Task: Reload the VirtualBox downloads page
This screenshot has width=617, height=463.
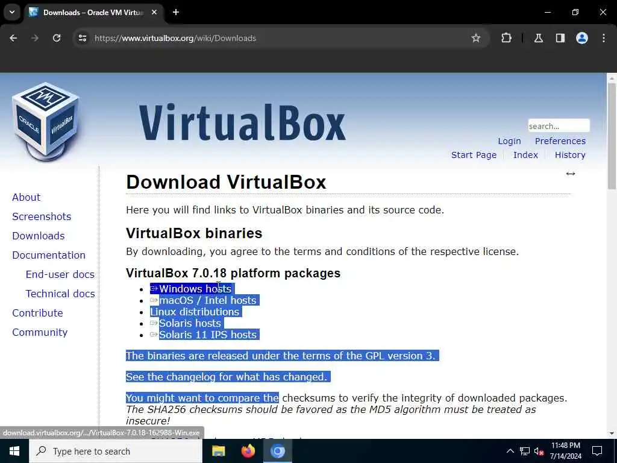Action: pyautogui.click(x=57, y=38)
